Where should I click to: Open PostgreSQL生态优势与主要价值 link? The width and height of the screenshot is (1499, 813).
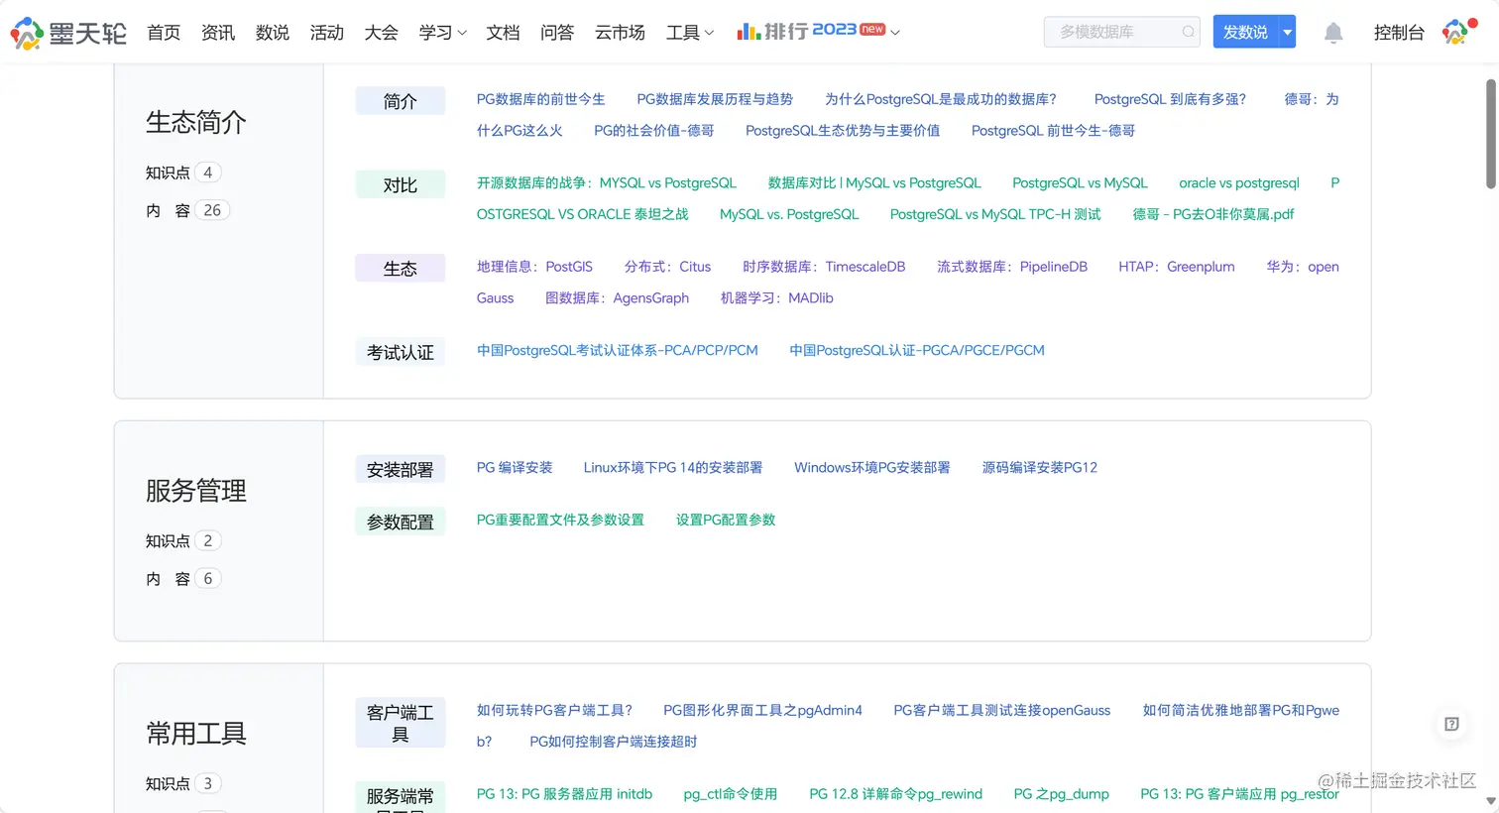click(843, 130)
